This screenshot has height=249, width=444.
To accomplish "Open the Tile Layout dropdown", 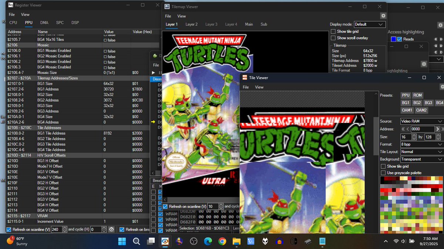I will point(421,152).
